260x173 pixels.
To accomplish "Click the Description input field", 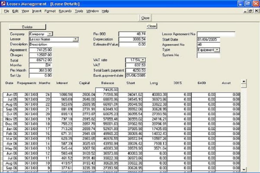I will pyautogui.click(x=54, y=45).
